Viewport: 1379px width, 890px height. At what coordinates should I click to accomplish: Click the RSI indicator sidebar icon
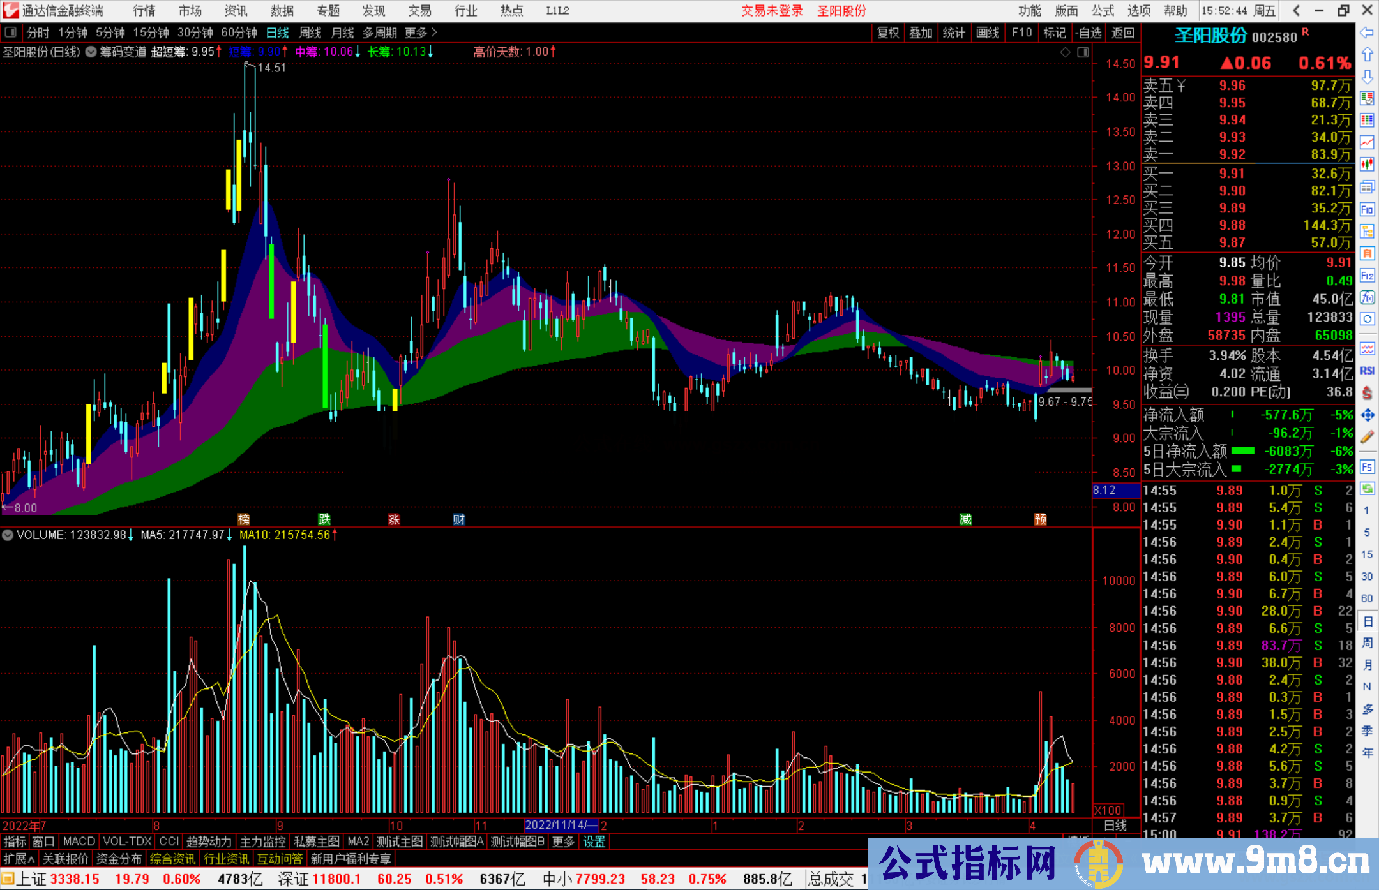point(1367,371)
